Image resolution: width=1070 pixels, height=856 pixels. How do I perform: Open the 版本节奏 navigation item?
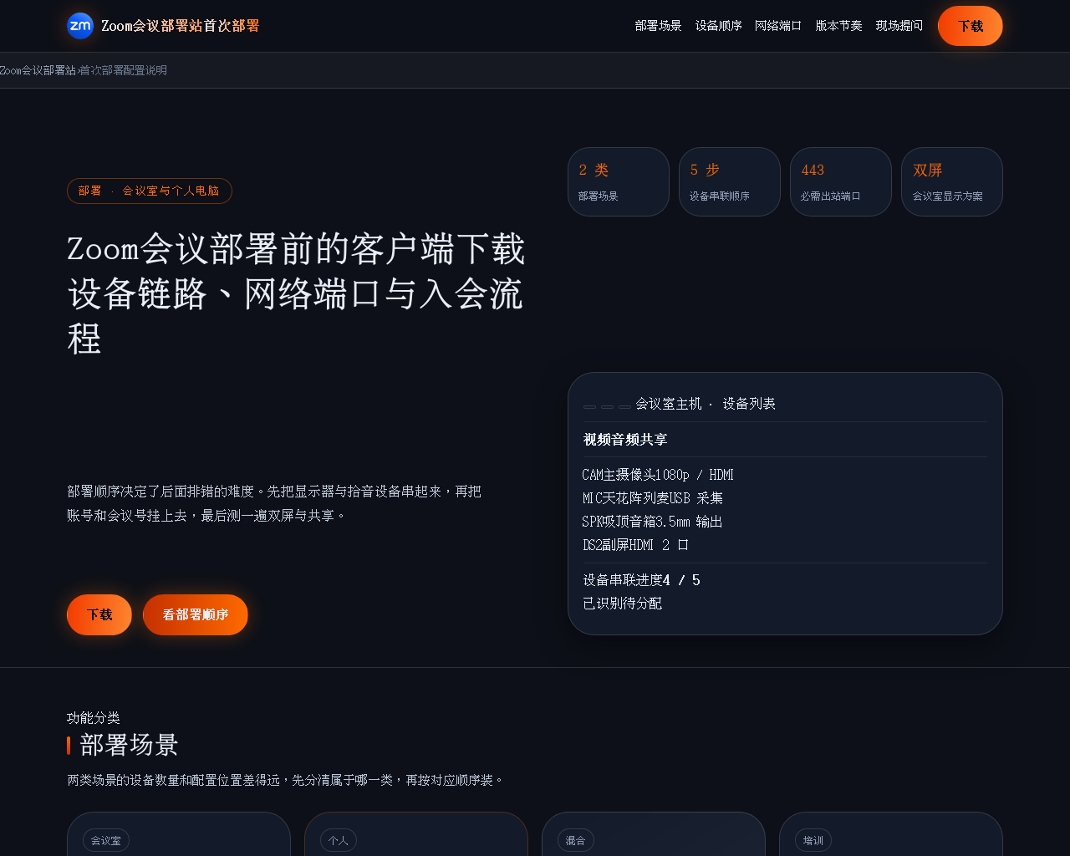[x=839, y=26]
